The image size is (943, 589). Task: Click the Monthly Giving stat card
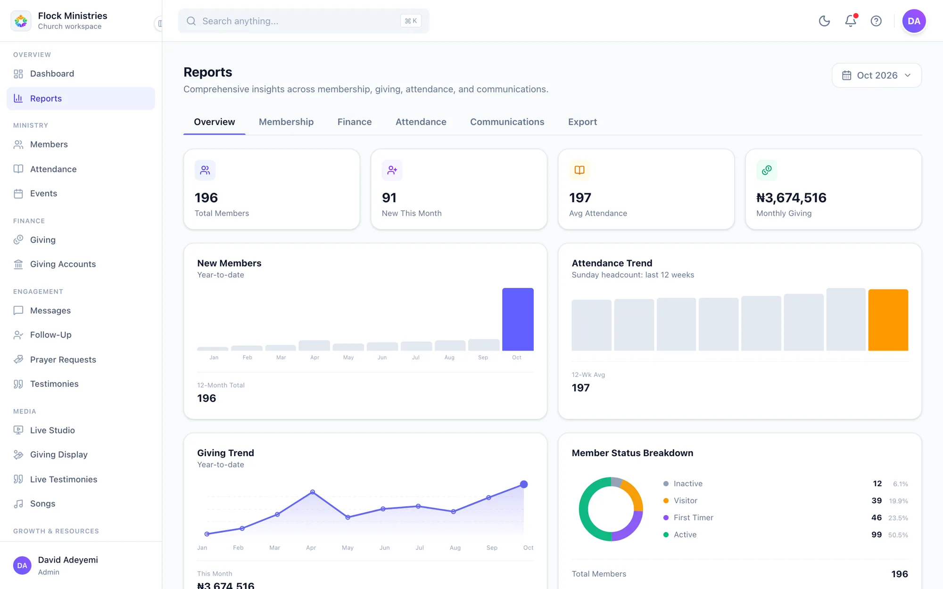tap(833, 189)
